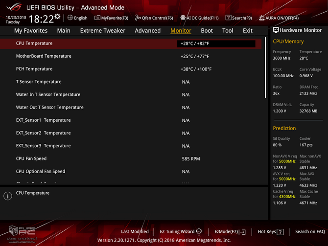328x246 pixels.
Task: Click the vertical scrollbar of the monitor list
Action: pos(265,67)
